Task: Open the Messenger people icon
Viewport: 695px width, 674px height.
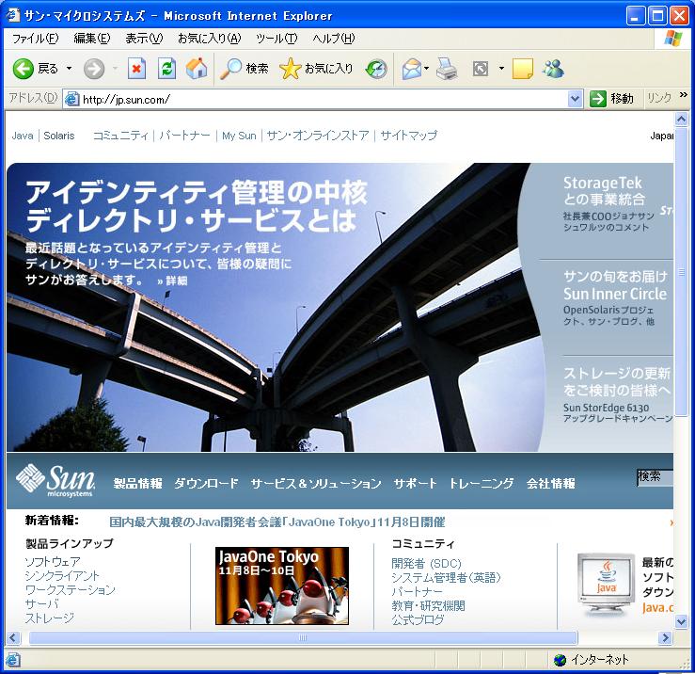Action: click(553, 69)
